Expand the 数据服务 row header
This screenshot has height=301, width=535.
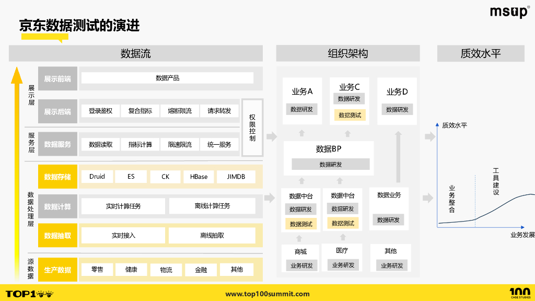57,144
